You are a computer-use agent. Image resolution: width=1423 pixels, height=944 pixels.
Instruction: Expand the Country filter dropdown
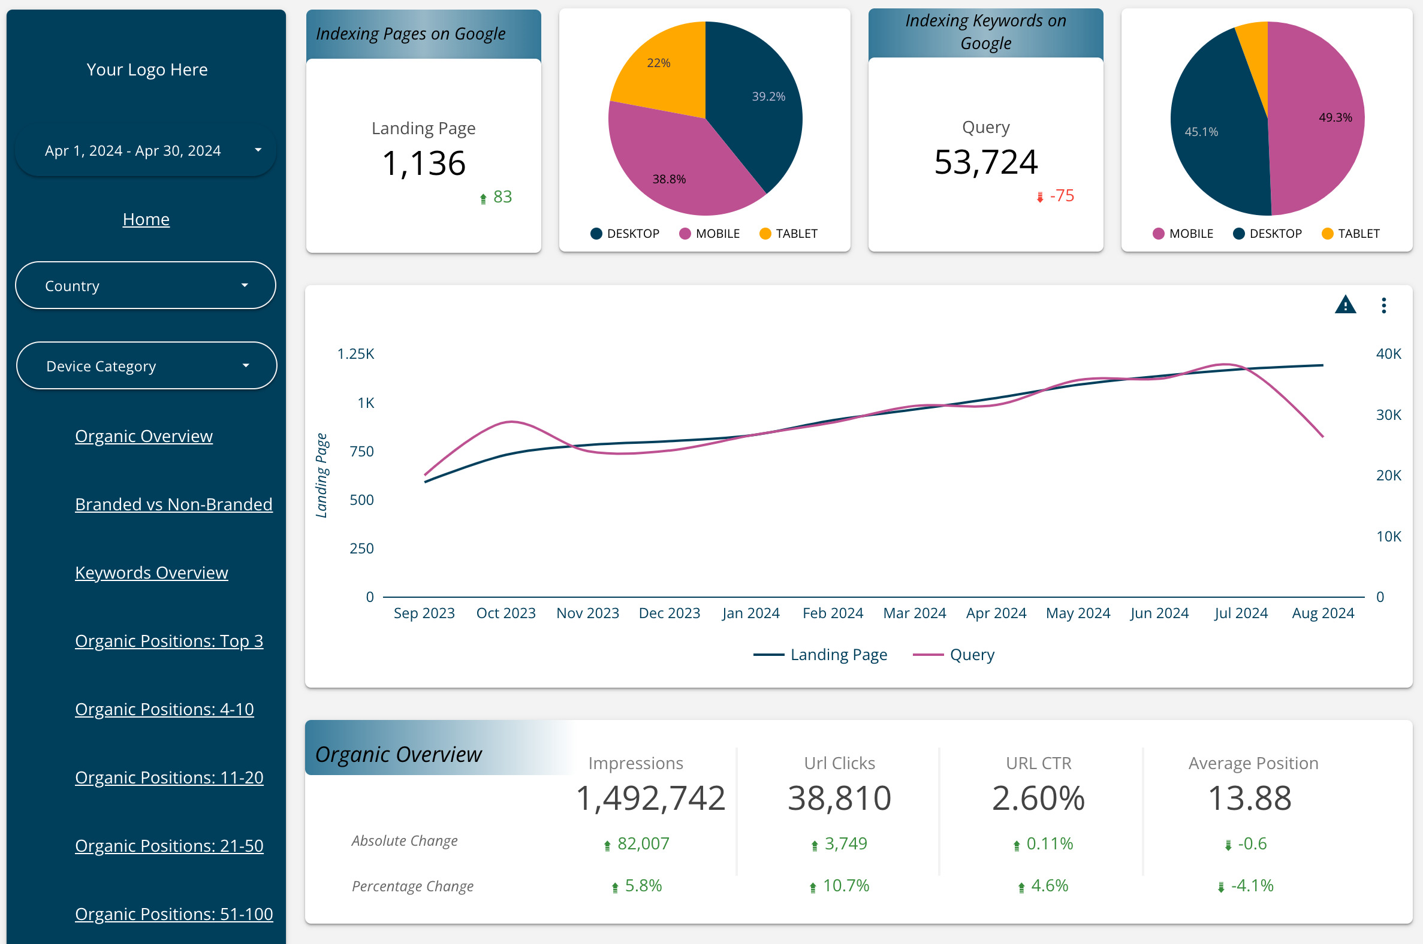tap(145, 285)
